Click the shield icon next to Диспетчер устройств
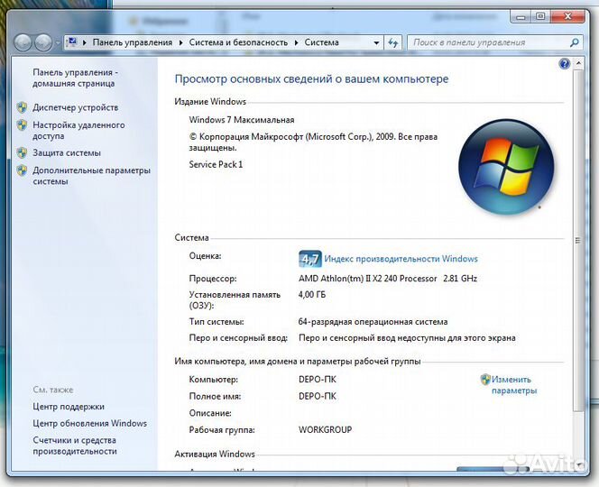The width and height of the screenshot is (599, 487). click(x=23, y=107)
